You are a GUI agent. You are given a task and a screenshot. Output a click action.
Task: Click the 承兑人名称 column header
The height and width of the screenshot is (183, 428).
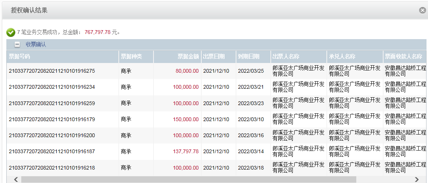pyautogui.click(x=342, y=57)
